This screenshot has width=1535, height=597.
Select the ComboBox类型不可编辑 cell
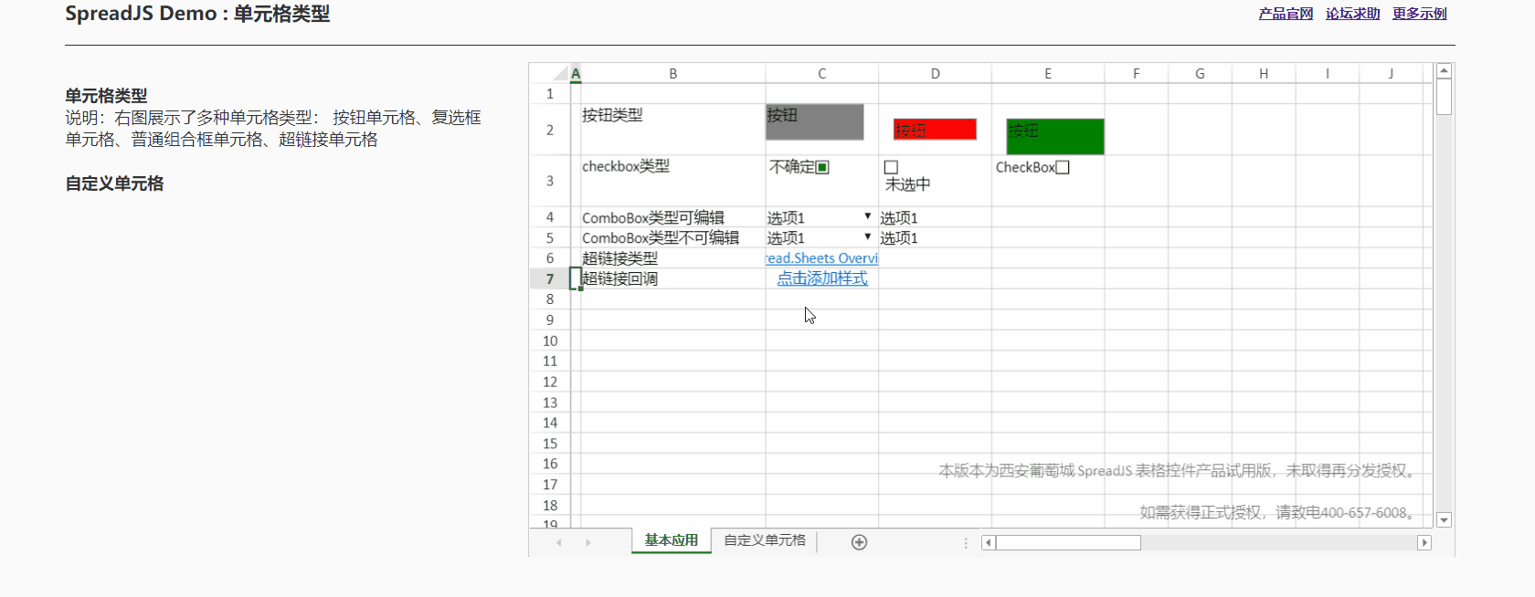click(x=673, y=237)
